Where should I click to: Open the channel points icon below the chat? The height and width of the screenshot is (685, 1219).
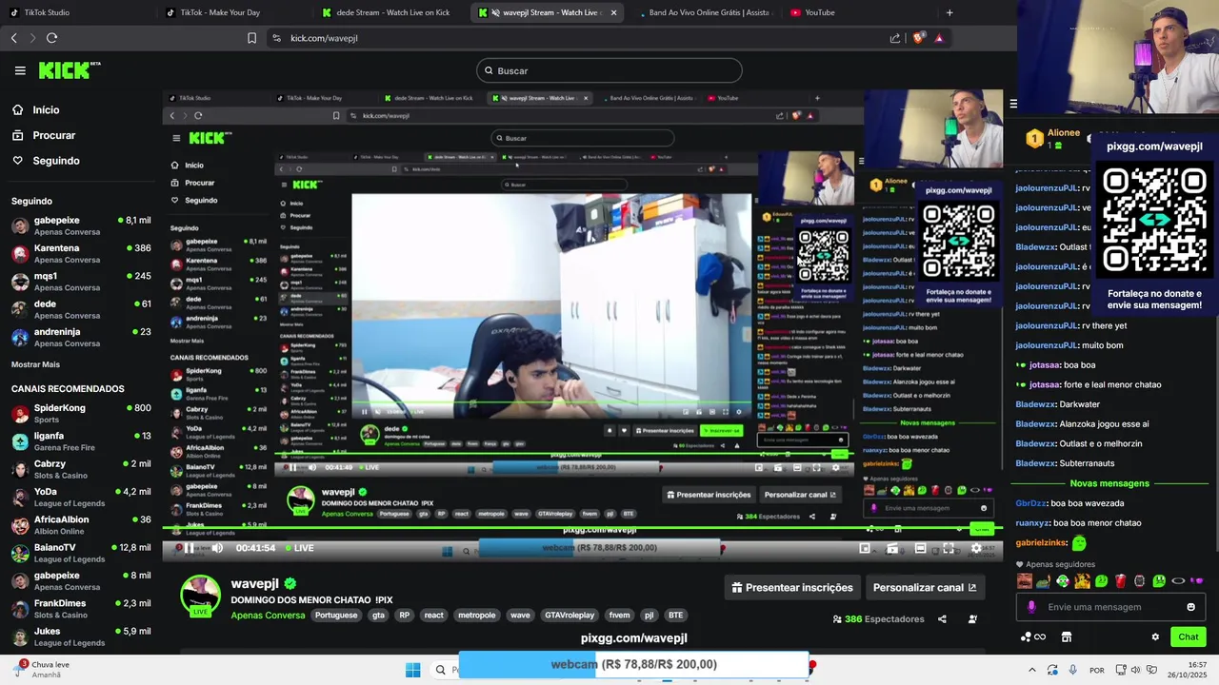(x=1033, y=637)
